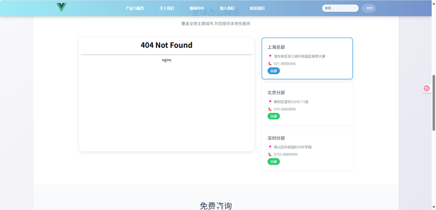Click the page vertical scrollbar thumb
The image size is (436, 210).
[434, 103]
